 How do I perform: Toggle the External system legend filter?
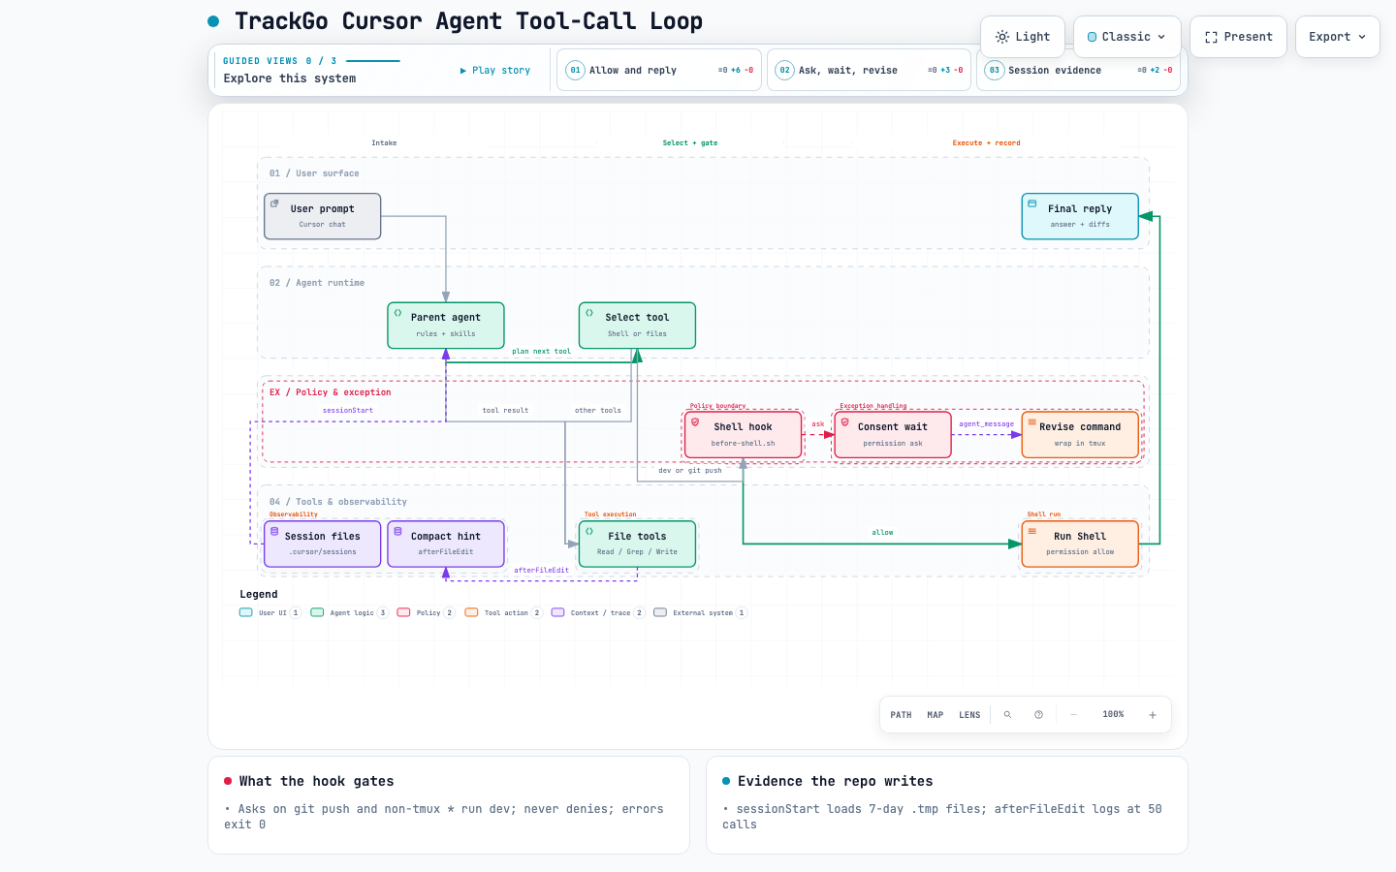701,612
